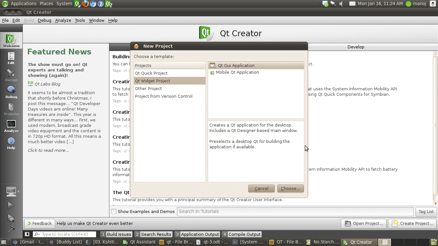Screen dimensions: 438x246
Task: Open the Tools menu
Action: tap(80, 20)
